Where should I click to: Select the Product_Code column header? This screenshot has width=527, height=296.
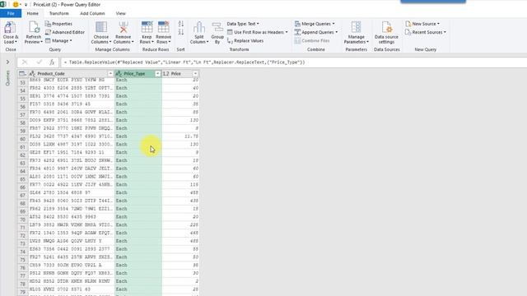(72, 73)
